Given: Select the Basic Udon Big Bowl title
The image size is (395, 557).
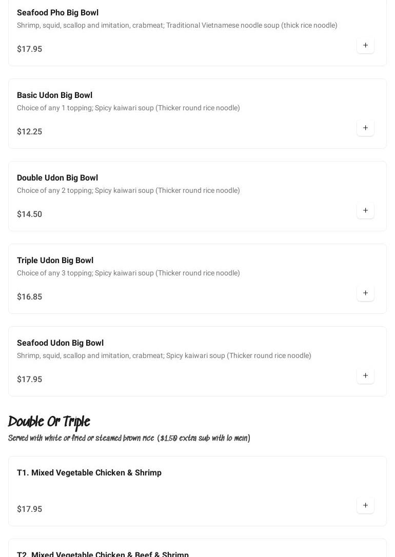Looking at the screenshot, I should click(54, 95).
